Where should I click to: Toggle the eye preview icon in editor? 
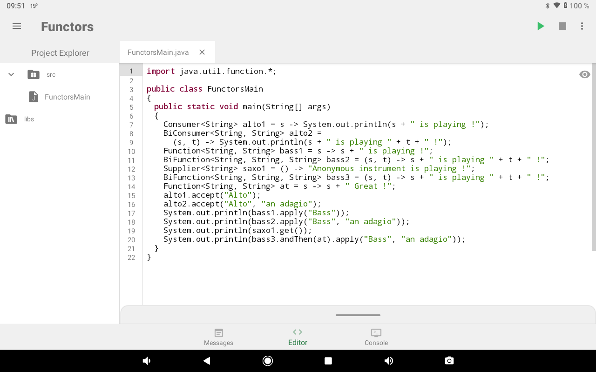585,74
